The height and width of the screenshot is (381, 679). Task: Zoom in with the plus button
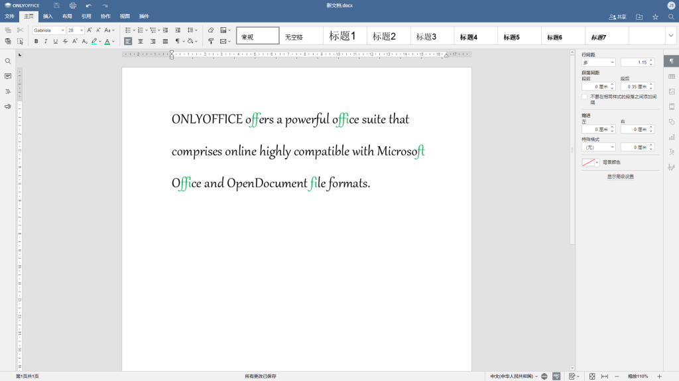tap(659, 376)
